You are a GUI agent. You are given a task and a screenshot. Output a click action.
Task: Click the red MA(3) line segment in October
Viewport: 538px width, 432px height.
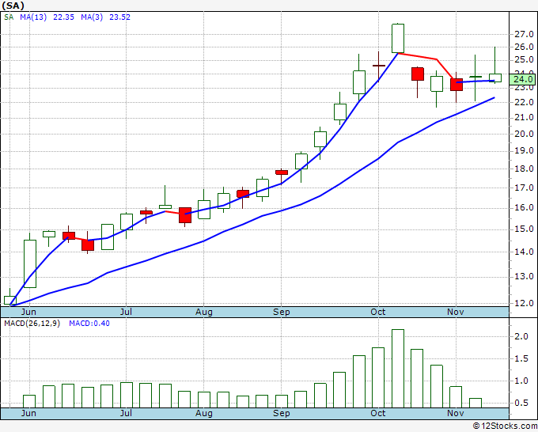419,56
